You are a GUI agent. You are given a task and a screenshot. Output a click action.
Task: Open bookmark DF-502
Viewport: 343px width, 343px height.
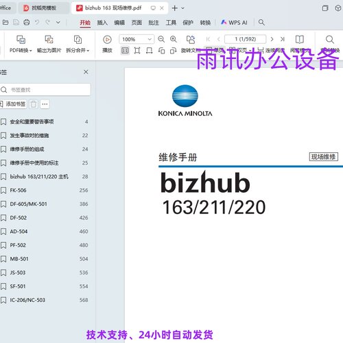click(x=45, y=217)
